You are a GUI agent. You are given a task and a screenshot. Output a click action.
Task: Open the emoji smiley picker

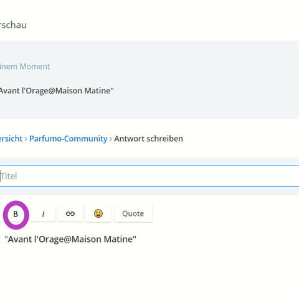coord(98,214)
